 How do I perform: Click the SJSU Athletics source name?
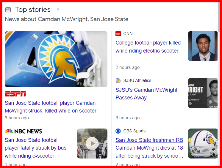[137, 80]
